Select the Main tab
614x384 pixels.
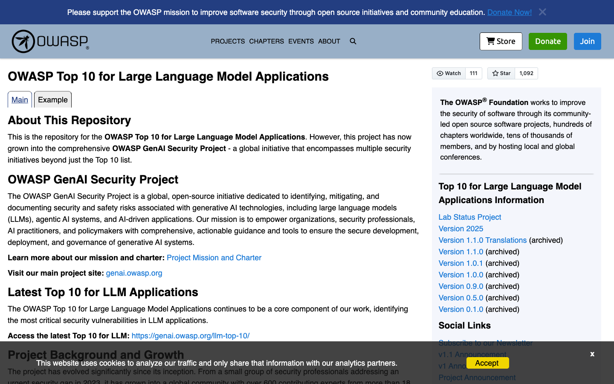20,99
